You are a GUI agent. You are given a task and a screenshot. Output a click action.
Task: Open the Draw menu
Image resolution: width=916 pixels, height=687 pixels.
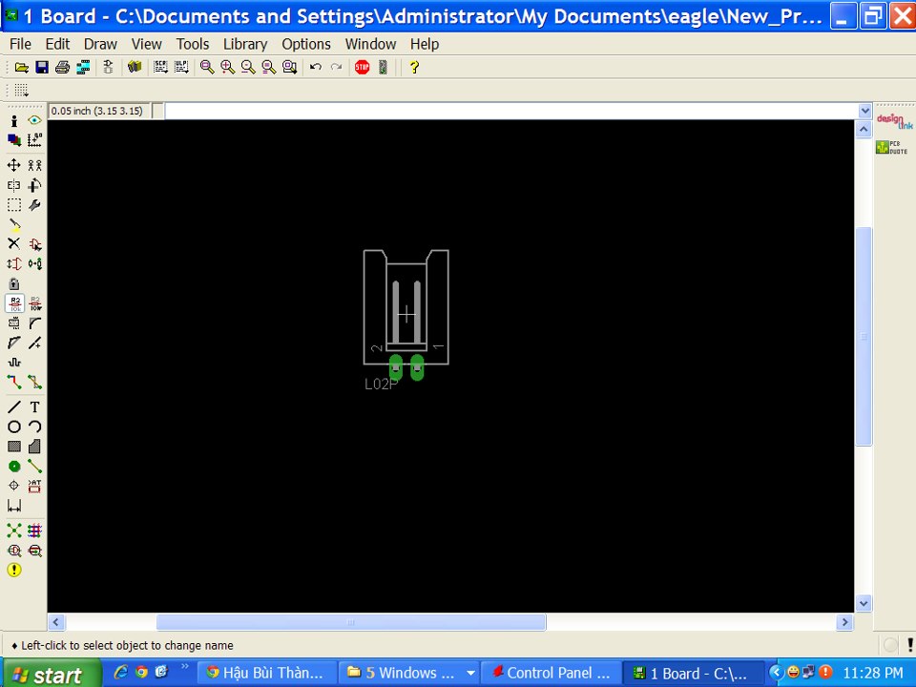(100, 44)
